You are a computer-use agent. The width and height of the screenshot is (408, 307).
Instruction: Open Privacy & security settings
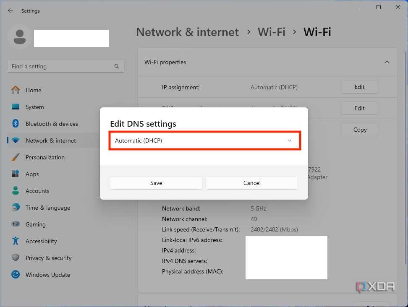(x=48, y=258)
